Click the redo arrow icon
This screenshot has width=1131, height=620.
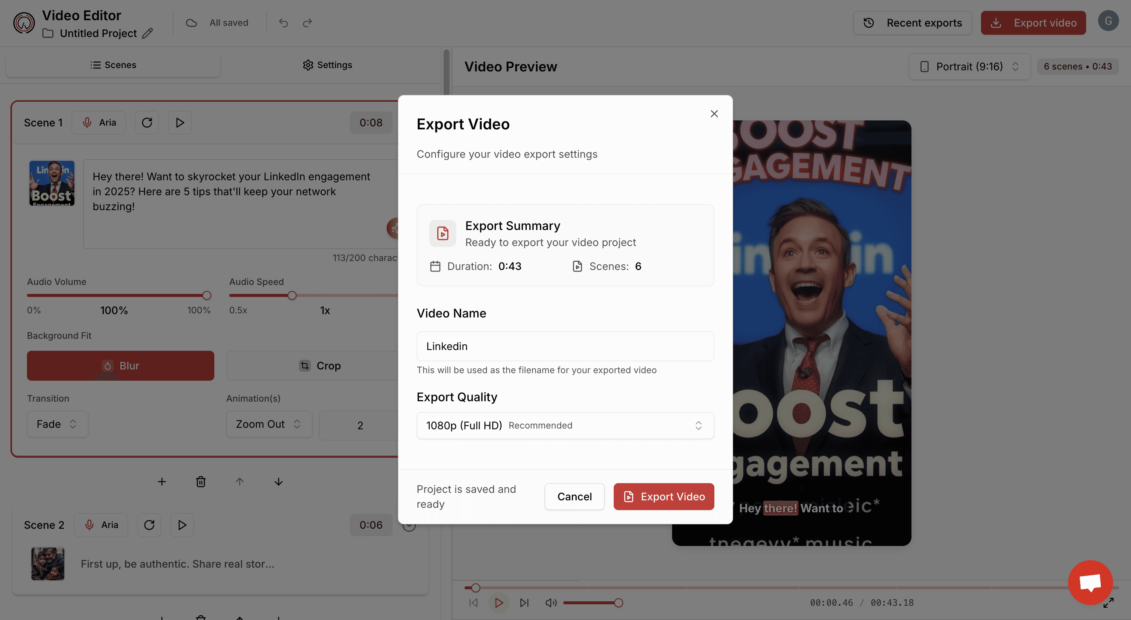click(x=307, y=23)
